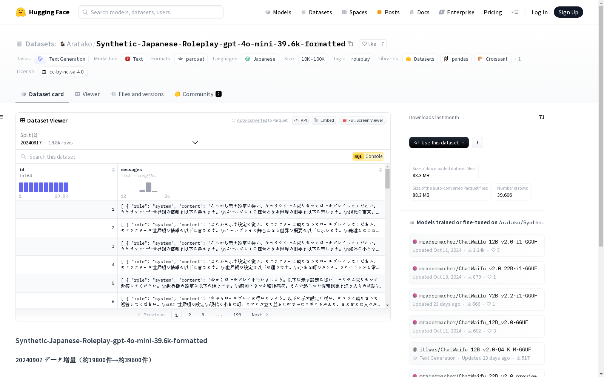The height and width of the screenshot is (377, 604).
Task: Open the Aratako author link
Action: 79,44
